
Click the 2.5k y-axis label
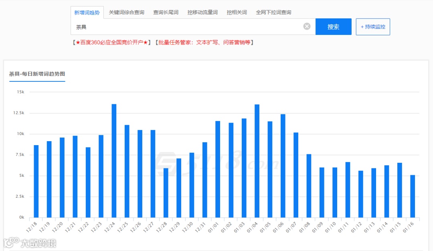tap(20, 196)
